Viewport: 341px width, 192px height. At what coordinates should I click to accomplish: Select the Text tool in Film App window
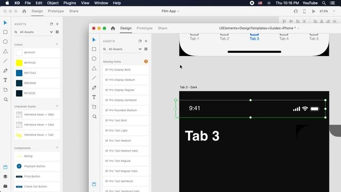pyautogui.click(x=5, y=81)
